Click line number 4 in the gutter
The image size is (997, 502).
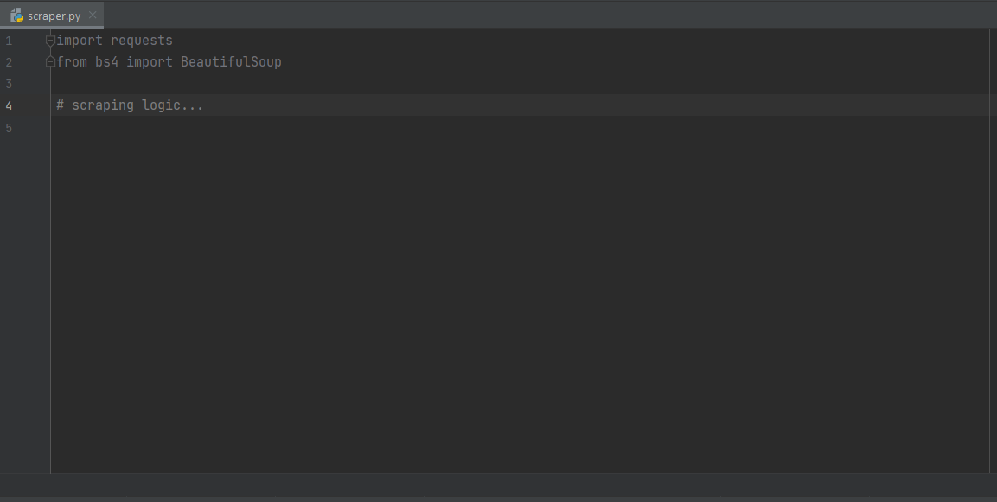9,105
